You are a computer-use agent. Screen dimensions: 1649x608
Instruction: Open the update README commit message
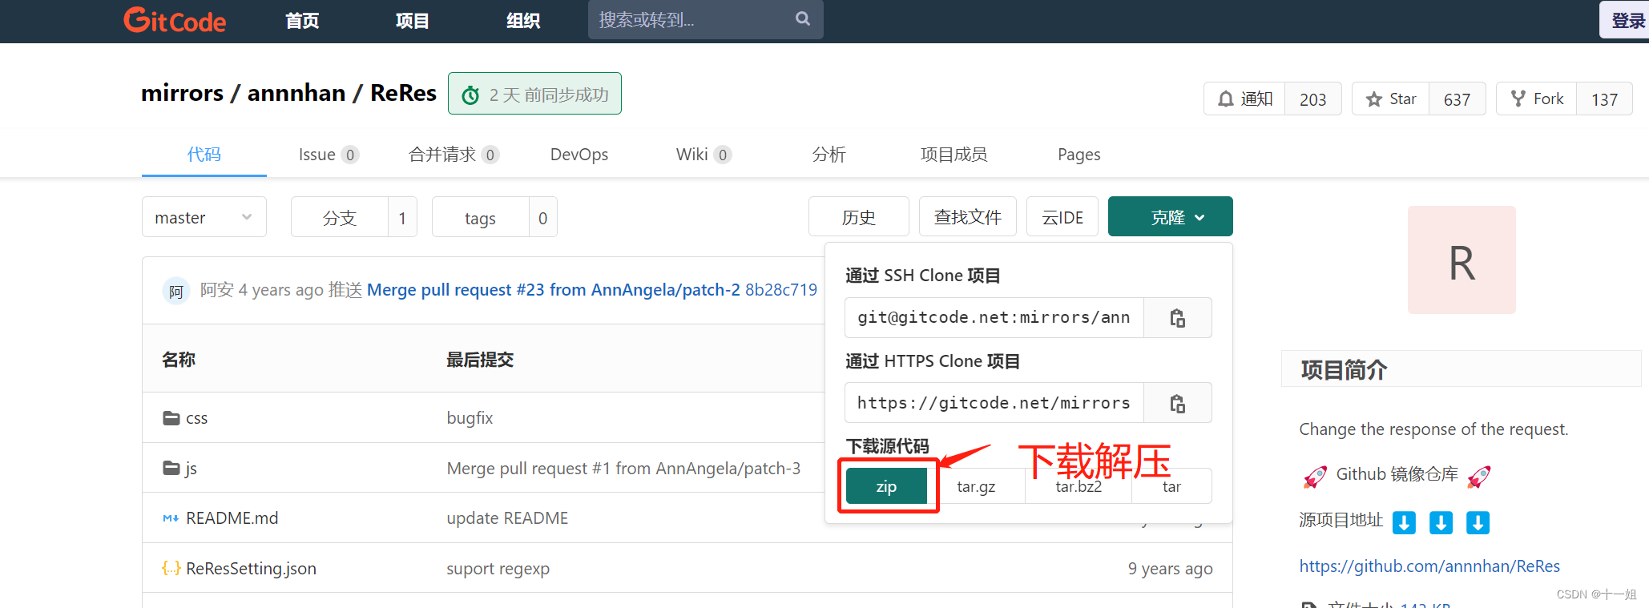(x=507, y=518)
